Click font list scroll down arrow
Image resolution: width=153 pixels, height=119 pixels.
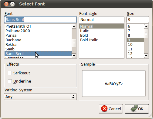pyautogui.click(x=74, y=56)
